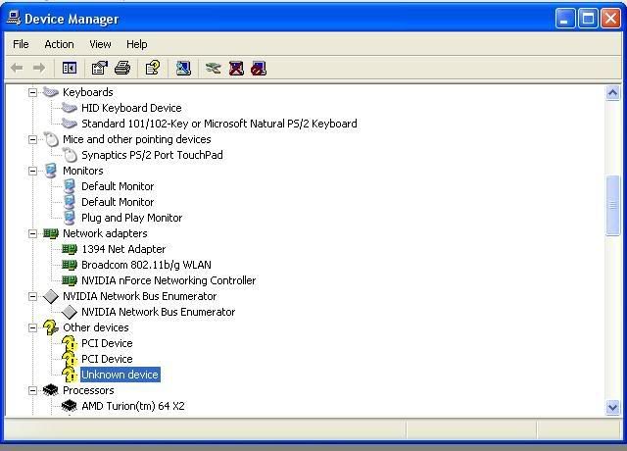Click the Network adapters category icon
This screenshot has height=451, width=627.
click(51, 233)
